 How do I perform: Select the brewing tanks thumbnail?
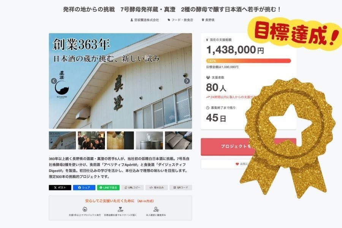pos(149,140)
